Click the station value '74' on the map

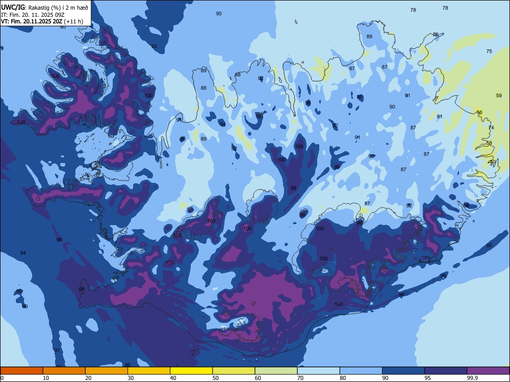[491, 128]
